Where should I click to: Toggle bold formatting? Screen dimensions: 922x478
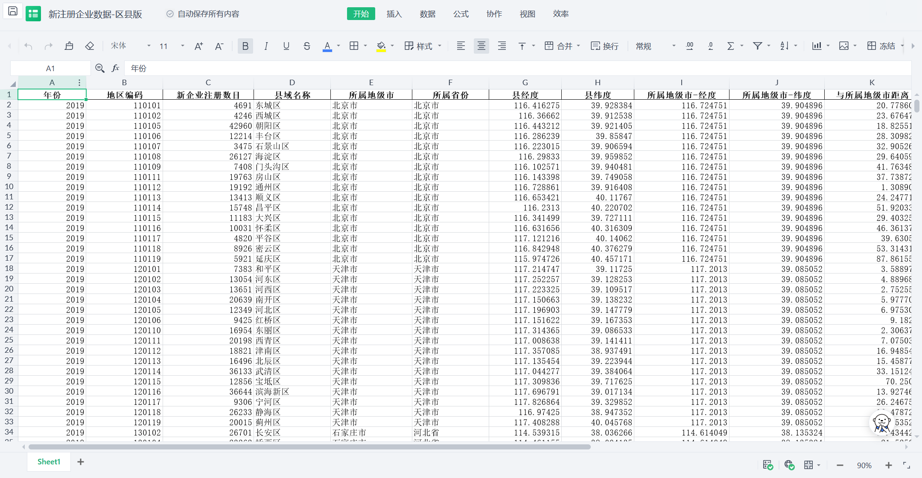245,46
